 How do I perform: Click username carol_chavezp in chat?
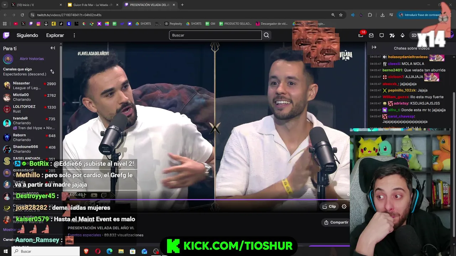pos(401,117)
